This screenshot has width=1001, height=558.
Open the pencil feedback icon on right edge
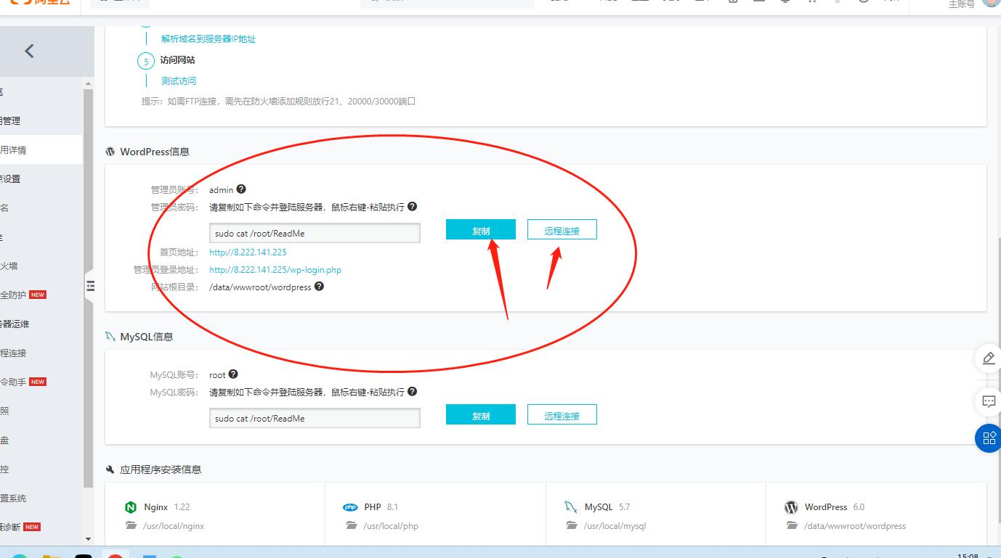[x=989, y=358]
